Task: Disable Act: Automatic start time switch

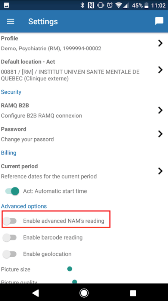Action: (x=12, y=191)
